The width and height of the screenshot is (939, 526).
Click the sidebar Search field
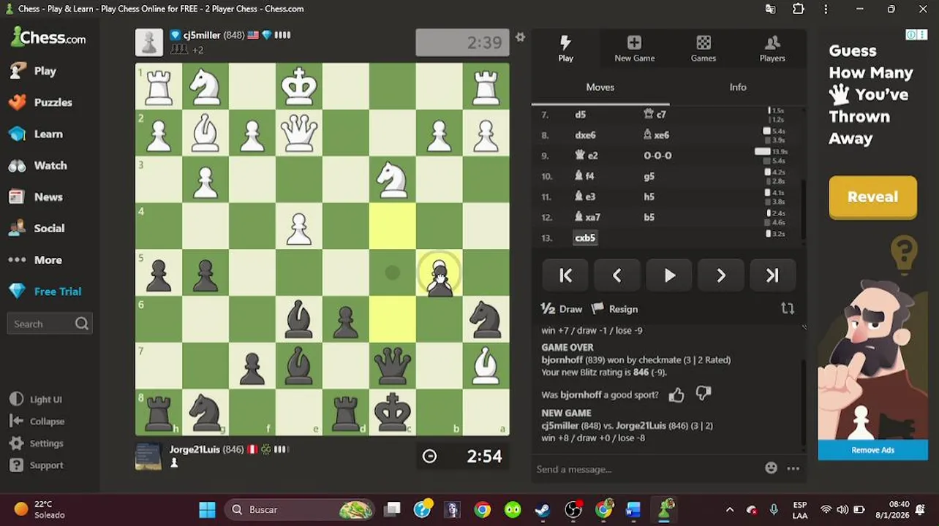[x=48, y=324]
